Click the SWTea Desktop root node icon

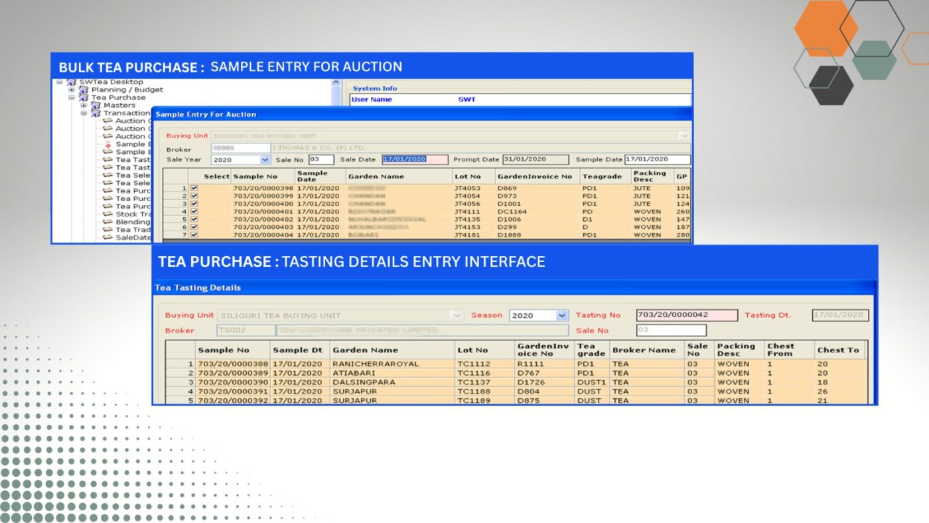(72, 82)
